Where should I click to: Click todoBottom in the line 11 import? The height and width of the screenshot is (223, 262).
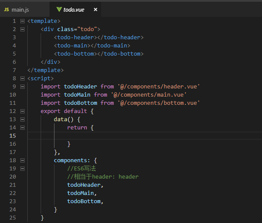[x=80, y=103]
